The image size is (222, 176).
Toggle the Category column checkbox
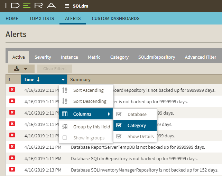119,125
